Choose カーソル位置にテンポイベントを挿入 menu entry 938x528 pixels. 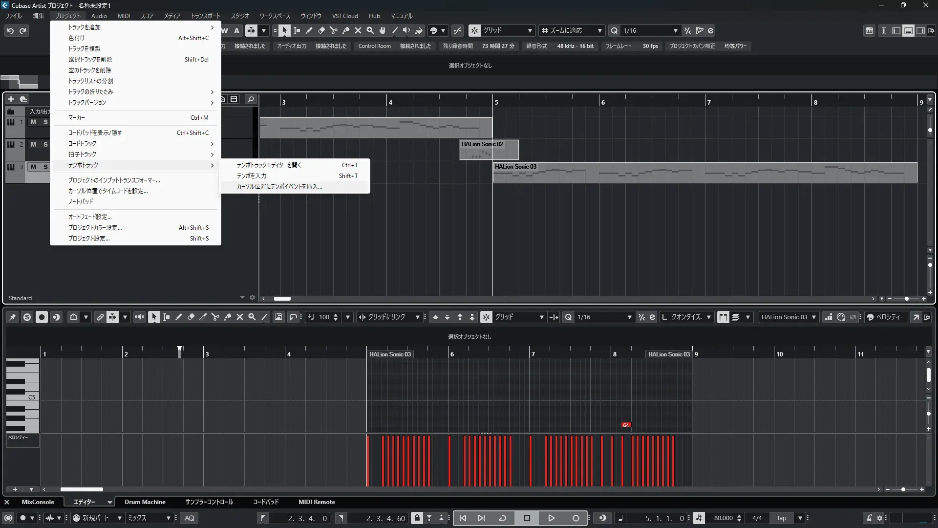point(279,187)
